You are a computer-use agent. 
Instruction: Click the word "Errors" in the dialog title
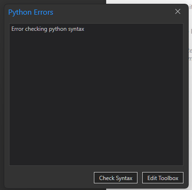[x=43, y=12]
